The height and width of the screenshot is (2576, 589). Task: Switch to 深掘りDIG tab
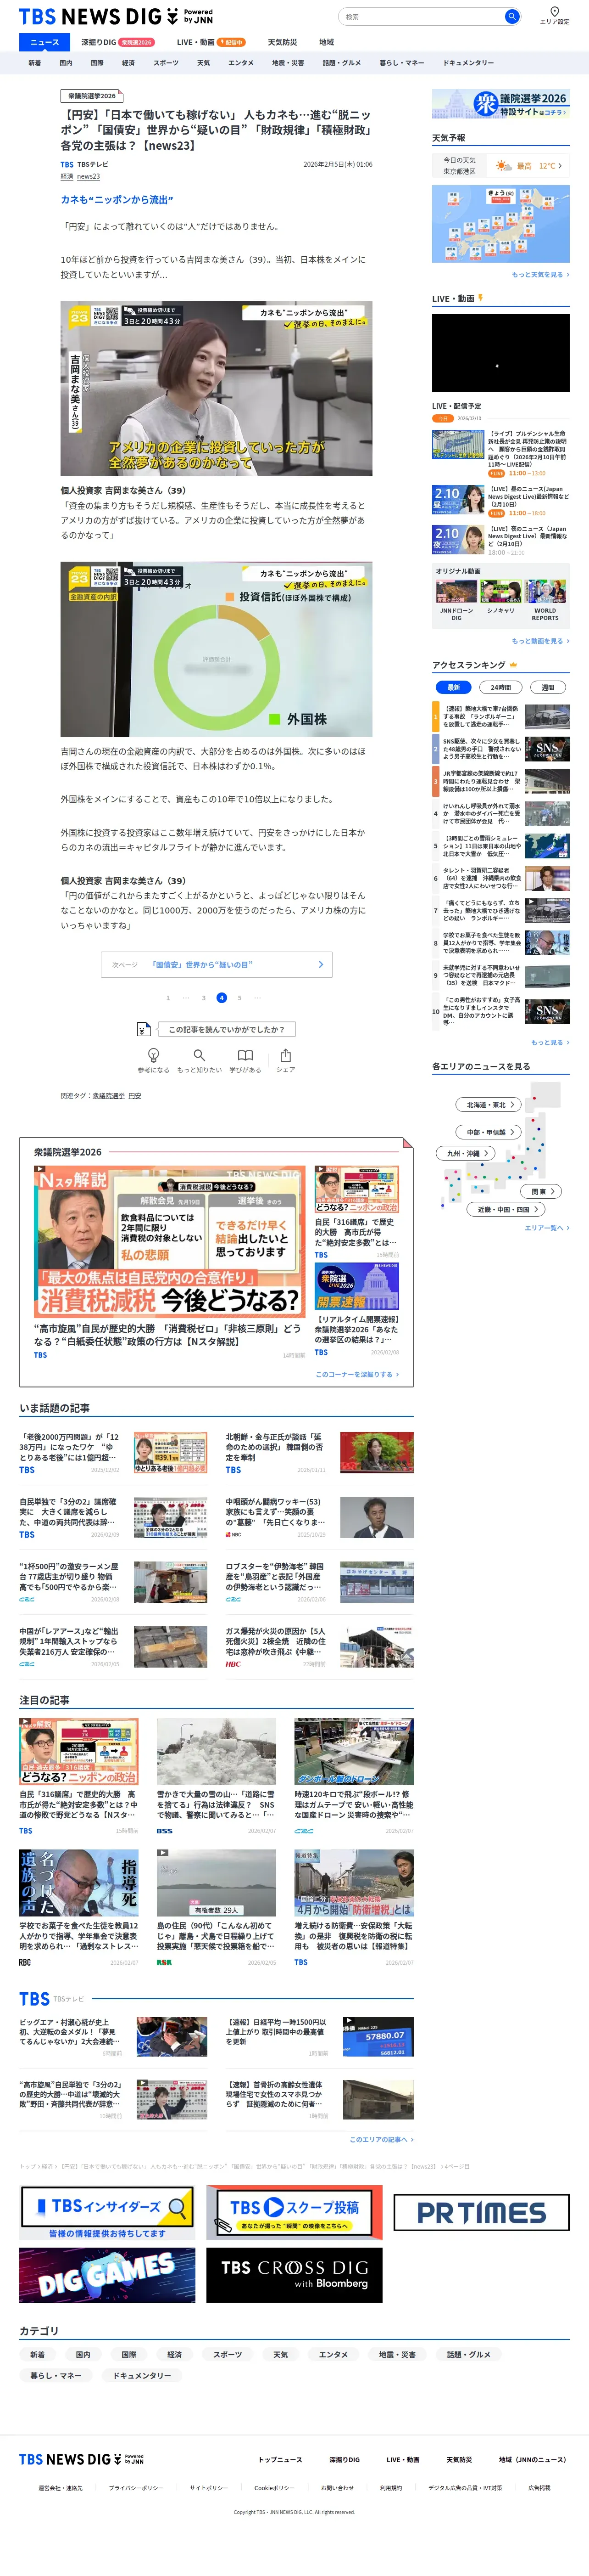[117, 42]
